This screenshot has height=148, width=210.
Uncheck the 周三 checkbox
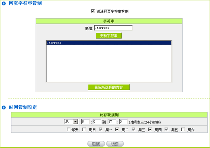tap(133, 129)
